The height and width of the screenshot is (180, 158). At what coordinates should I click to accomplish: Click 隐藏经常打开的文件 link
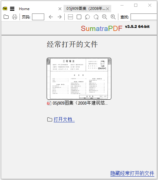[132, 173]
